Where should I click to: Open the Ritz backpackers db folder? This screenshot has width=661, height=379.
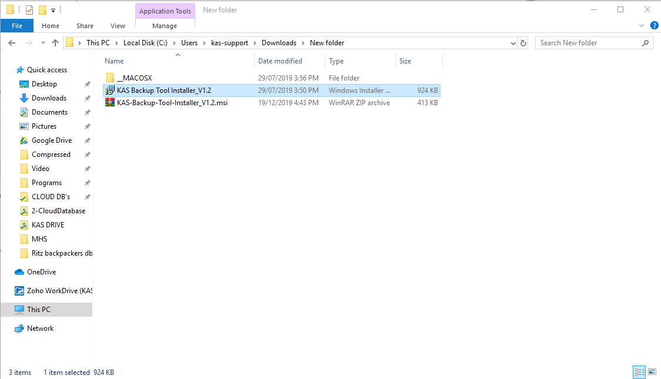[x=62, y=253]
